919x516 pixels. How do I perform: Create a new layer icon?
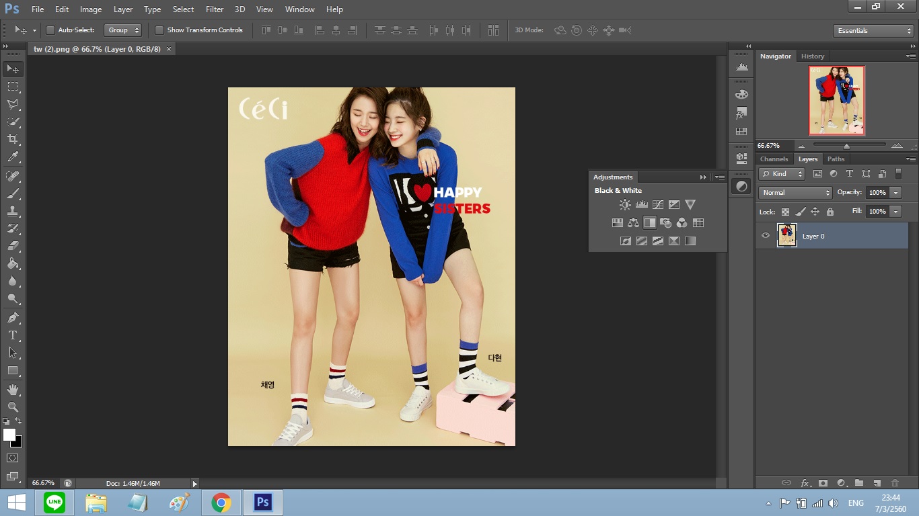[x=877, y=483]
